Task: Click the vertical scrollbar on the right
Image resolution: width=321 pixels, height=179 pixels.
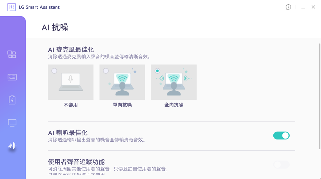Action: (320, 96)
